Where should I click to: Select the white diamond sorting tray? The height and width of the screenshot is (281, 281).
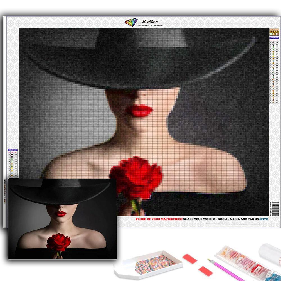148,265
